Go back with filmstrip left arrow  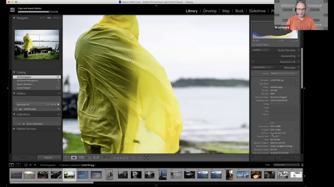pos(30,165)
